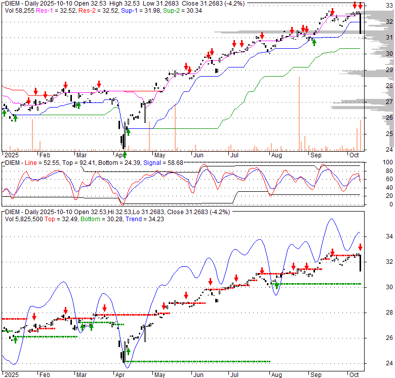Click the green up arrow in September on top chart
The height and width of the screenshot is (378, 395).
tap(314, 42)
